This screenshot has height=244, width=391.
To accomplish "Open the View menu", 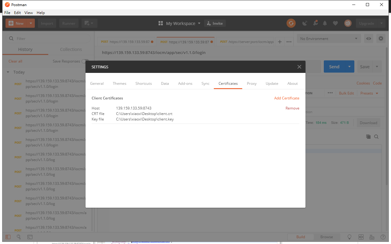I will tap(29, 13).
